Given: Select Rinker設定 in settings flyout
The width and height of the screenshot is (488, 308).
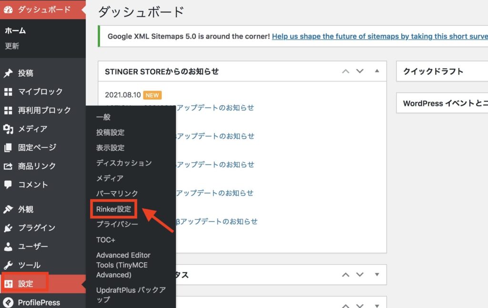Looking at the screenshot, I should coord(113,209).
